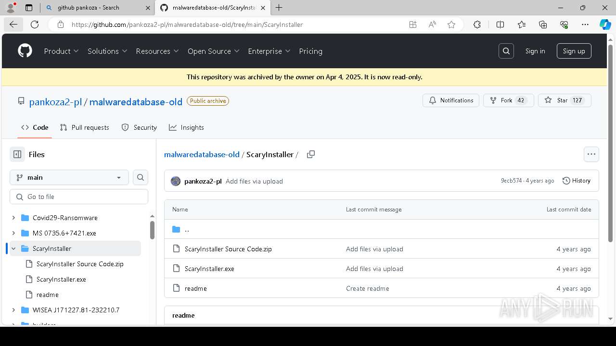Switch to the Pull requests tab
The width and height of the screenshot is (616, 346).
point(85,127)
